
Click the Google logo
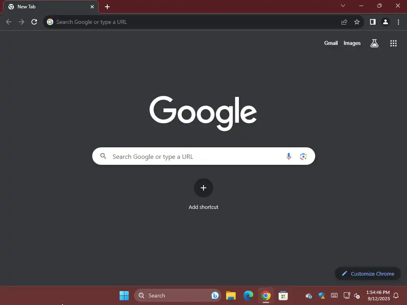pos(203,113)
